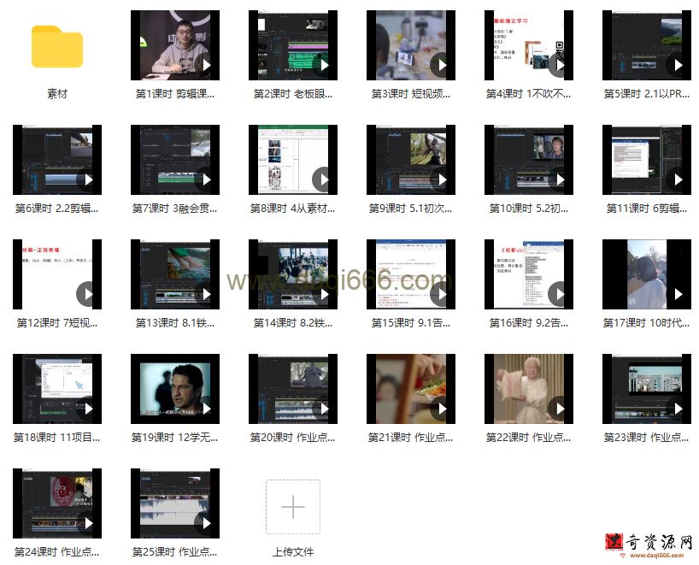Viewport: 699px width, 565px height.
Task: Play the 第16课时 video thumbnail
Action: [x=529, y=274]
